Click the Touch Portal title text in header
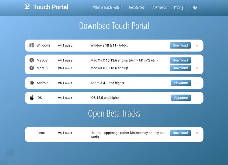The width and height of the screenshot is (228, 165). [x=51, y=7]
